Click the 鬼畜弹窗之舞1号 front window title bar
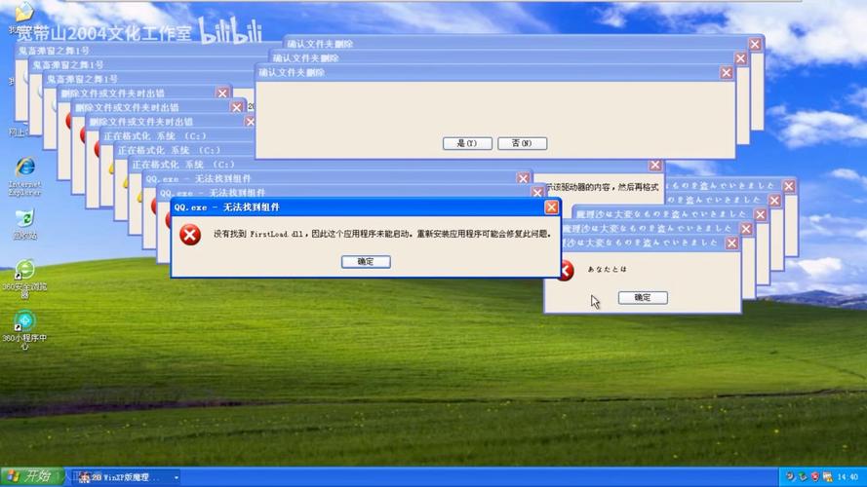Viewport: 867px width, 487px height. click(149, 80)
